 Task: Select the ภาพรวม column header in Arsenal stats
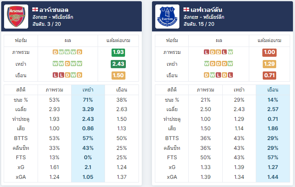click(x=54, y=90)
